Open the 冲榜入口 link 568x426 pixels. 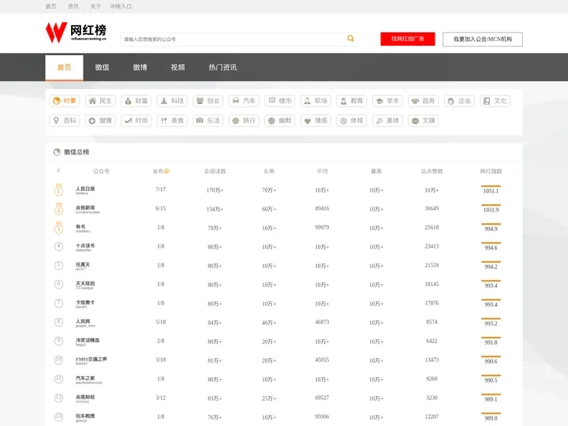click(121, 6)
